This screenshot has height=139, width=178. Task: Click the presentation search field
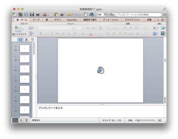[139, 15]
